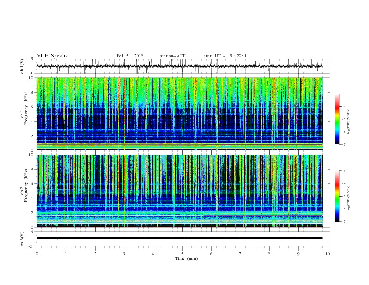Click the "ch.3(V)" axis label

[x=22, y=239]
